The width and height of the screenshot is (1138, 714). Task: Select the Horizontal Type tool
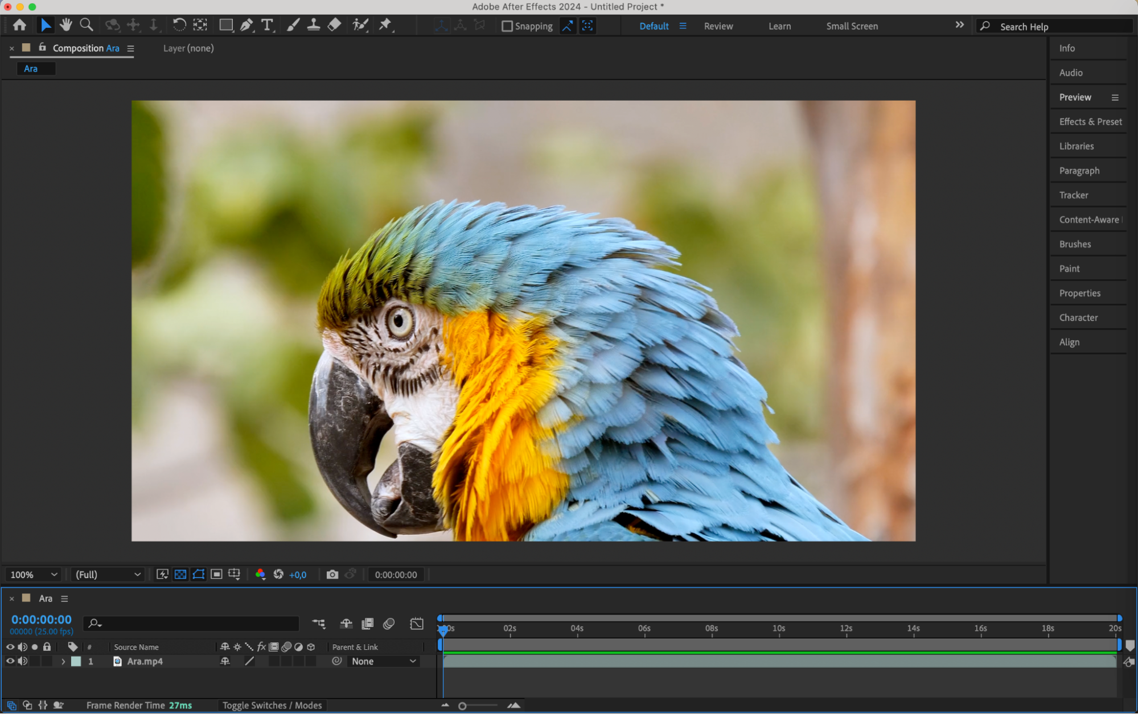point(266,25)
